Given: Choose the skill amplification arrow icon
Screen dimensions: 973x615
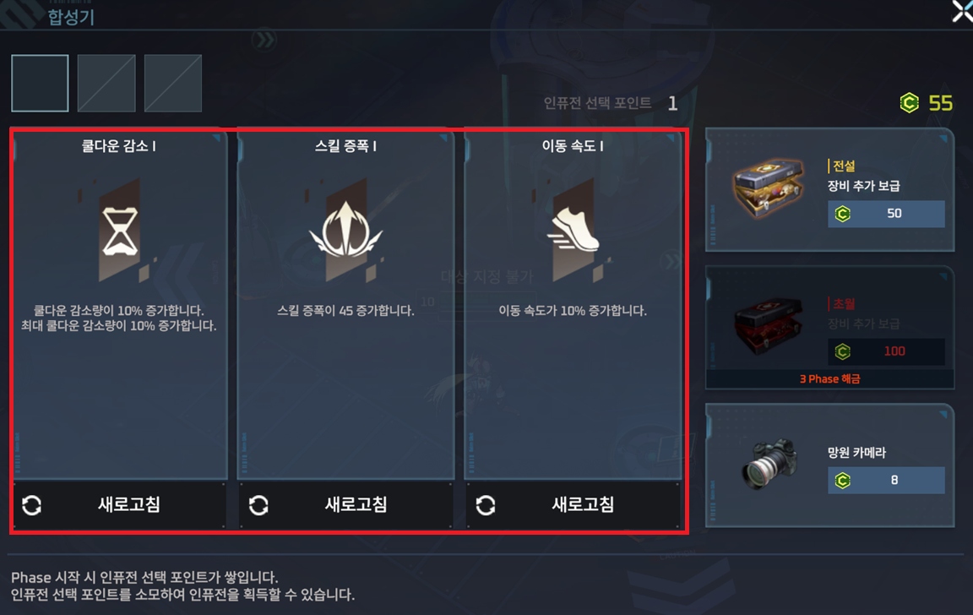Looking at the screenshot, I should coord(346,231).
